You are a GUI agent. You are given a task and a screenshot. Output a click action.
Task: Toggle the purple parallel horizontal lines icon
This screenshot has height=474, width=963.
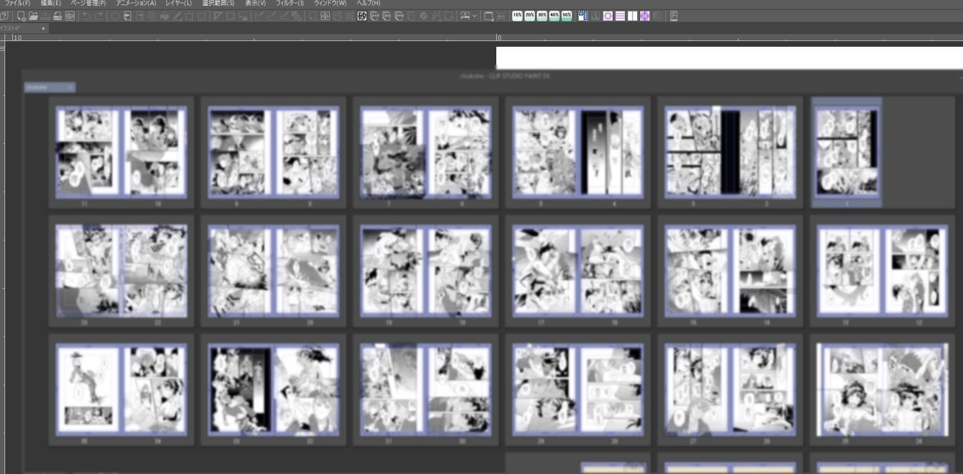click(620, 16)
